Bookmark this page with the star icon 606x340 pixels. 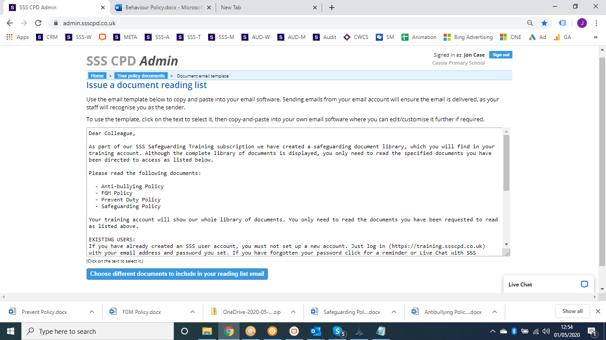[x=544, y=23]
